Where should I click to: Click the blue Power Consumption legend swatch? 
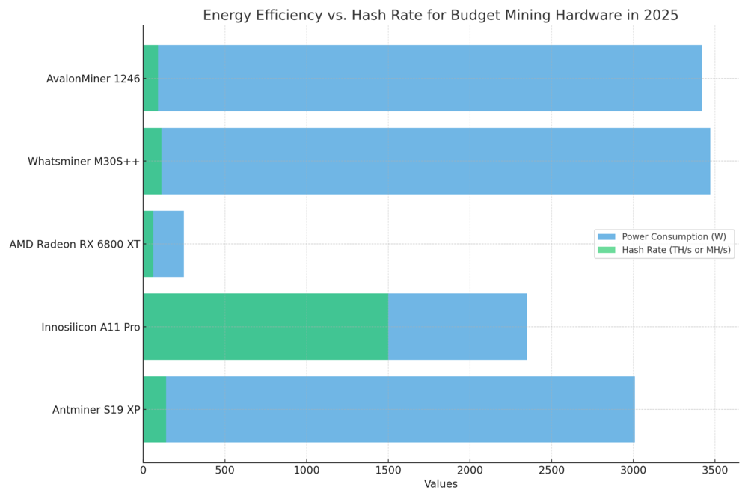click(x=606, y=236)
